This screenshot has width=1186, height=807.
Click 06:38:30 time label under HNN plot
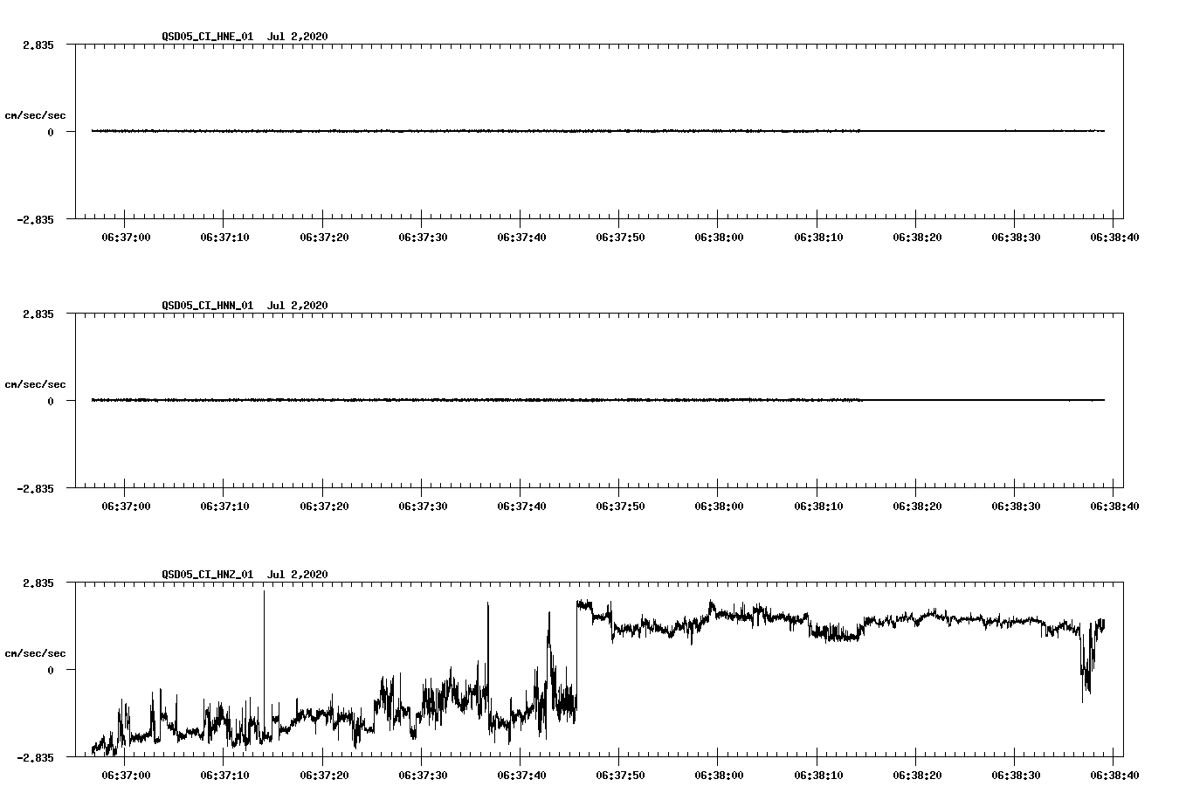pyautogui.click(x=1016, y=506)
